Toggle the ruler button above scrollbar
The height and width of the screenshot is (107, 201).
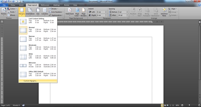200,22
